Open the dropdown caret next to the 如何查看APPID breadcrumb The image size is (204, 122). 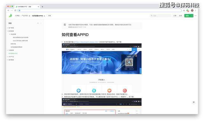point(44,16)
